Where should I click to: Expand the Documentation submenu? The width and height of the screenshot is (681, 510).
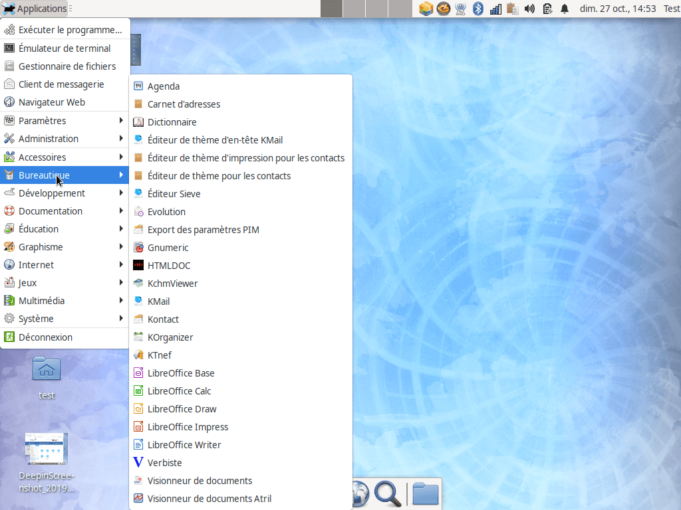coord(65,211)
